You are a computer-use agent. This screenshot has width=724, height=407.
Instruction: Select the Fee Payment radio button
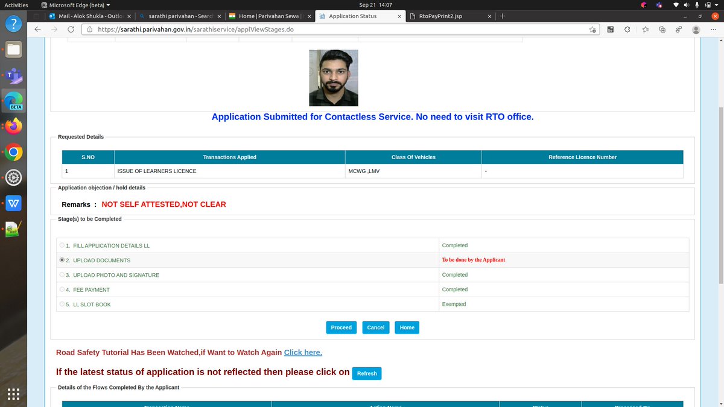click(62, 289)
